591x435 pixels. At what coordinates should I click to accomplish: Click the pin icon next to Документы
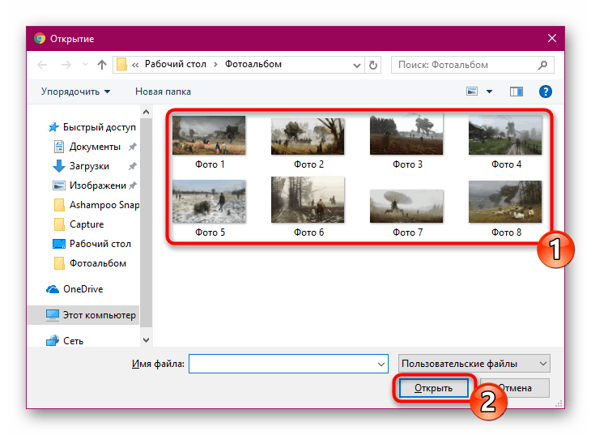[x=132, y=147]
